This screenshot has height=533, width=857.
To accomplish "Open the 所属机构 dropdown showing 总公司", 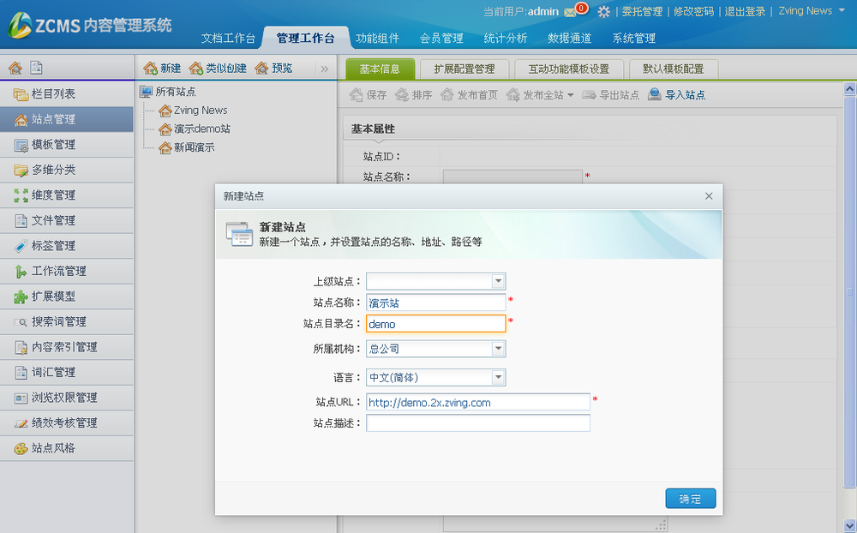I will pos(500,349).
